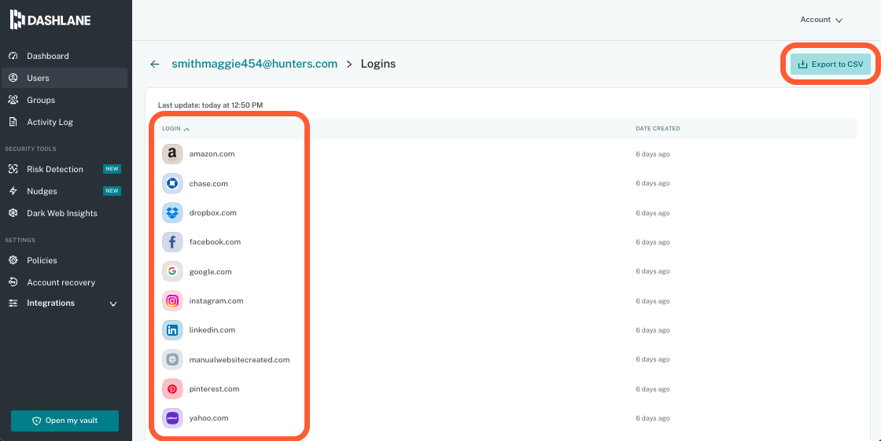Click the back arrow beside user email
The image size is (881, 441).
[x=155, y=64]
